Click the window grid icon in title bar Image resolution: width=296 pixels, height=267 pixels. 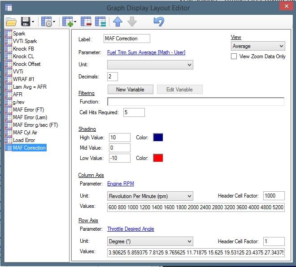pyautogui.click(x=9, y=8)
